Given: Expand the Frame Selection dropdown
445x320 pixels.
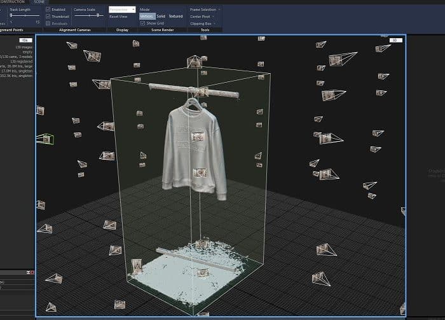Looking at the screenshot, I should pos(203,10).
